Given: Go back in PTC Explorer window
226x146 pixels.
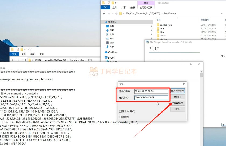Looking at the screenshot, I should click(13, 60).
